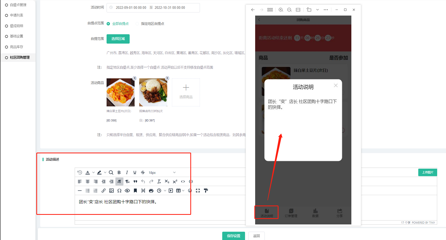This screenshot has width=446, height=240.
Task: Insert a numbered list
Action: 96,191
